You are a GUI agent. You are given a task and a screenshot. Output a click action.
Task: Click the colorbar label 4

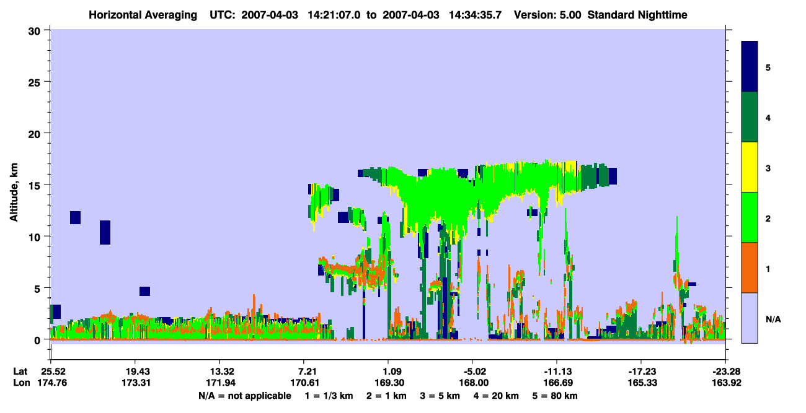coord(768,117)
